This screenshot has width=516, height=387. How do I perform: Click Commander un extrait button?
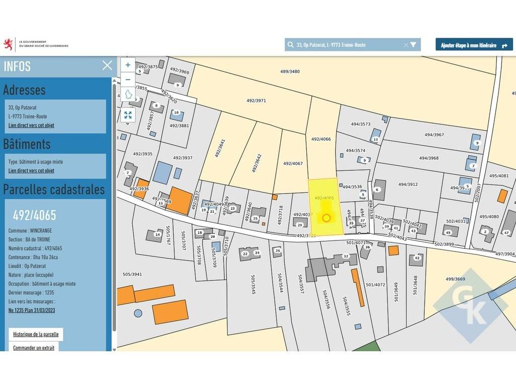(34, 347)
